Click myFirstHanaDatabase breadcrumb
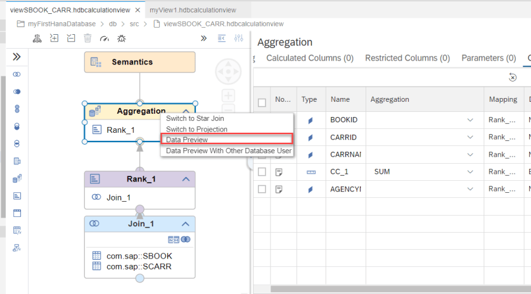 61,24
